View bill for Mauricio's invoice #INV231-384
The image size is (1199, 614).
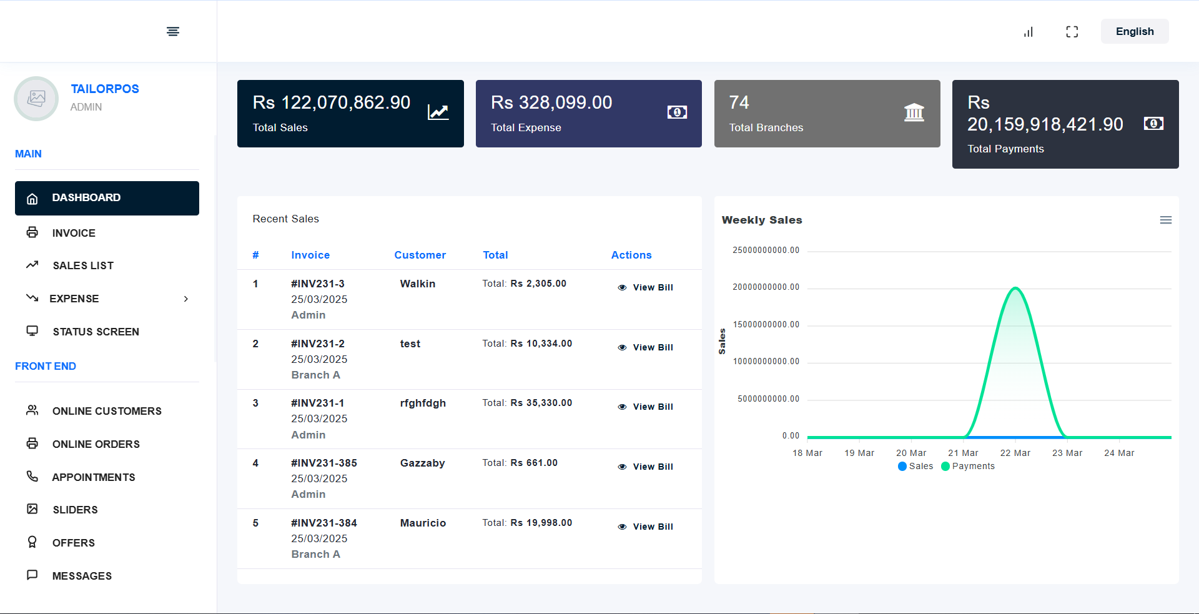pyautogui.click(x=646, y=527)
